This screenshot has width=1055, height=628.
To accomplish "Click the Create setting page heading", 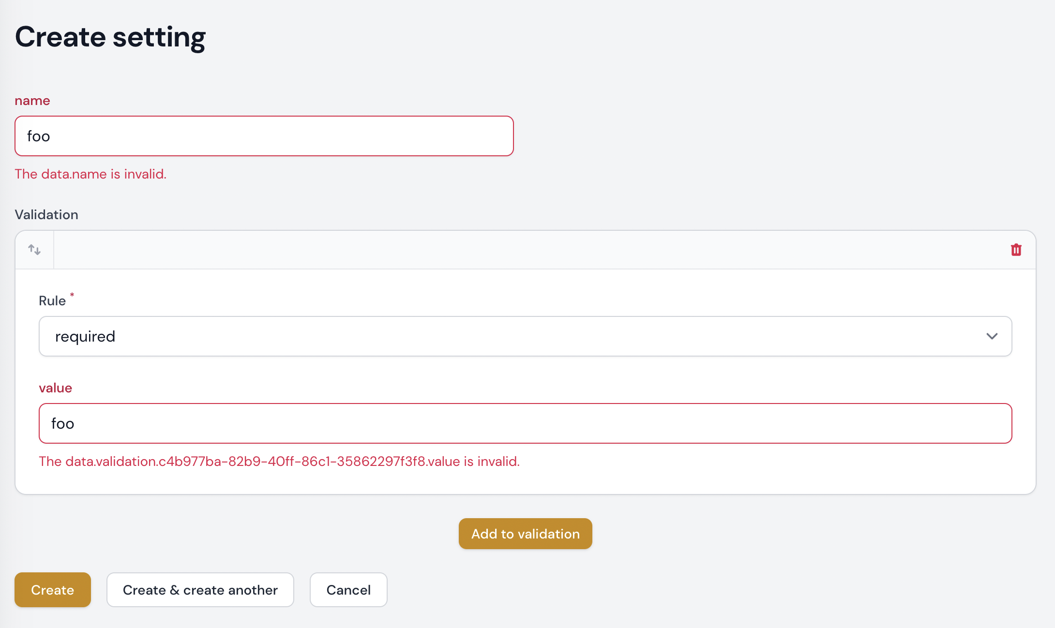I will tap(110, 37).
